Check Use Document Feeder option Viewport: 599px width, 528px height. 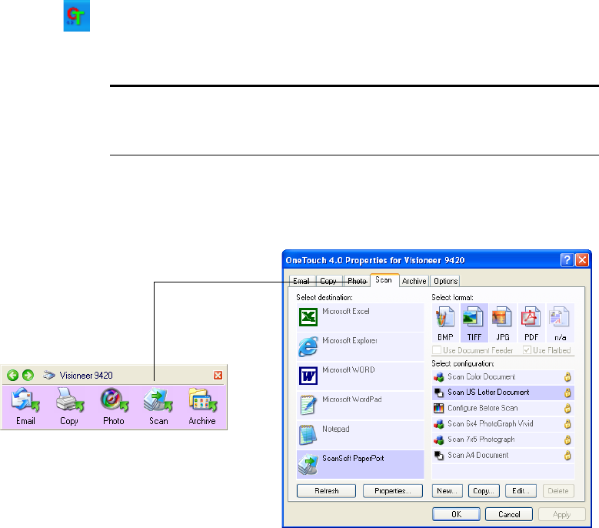437,350
